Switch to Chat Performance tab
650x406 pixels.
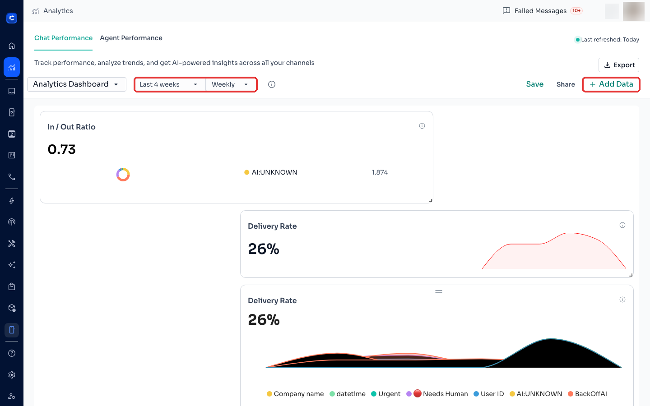pyautogui.click(x=63, y=38)
